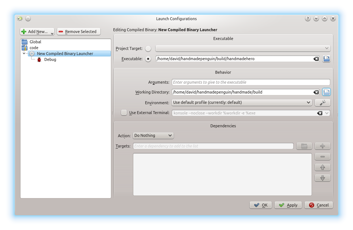Open the Environment profile dropdown

pyautogui.click(x=242, y=103)
